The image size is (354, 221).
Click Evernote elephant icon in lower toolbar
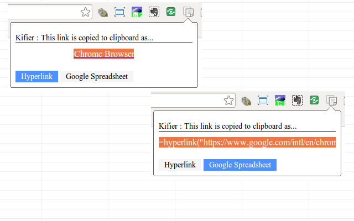click(298, 100)
